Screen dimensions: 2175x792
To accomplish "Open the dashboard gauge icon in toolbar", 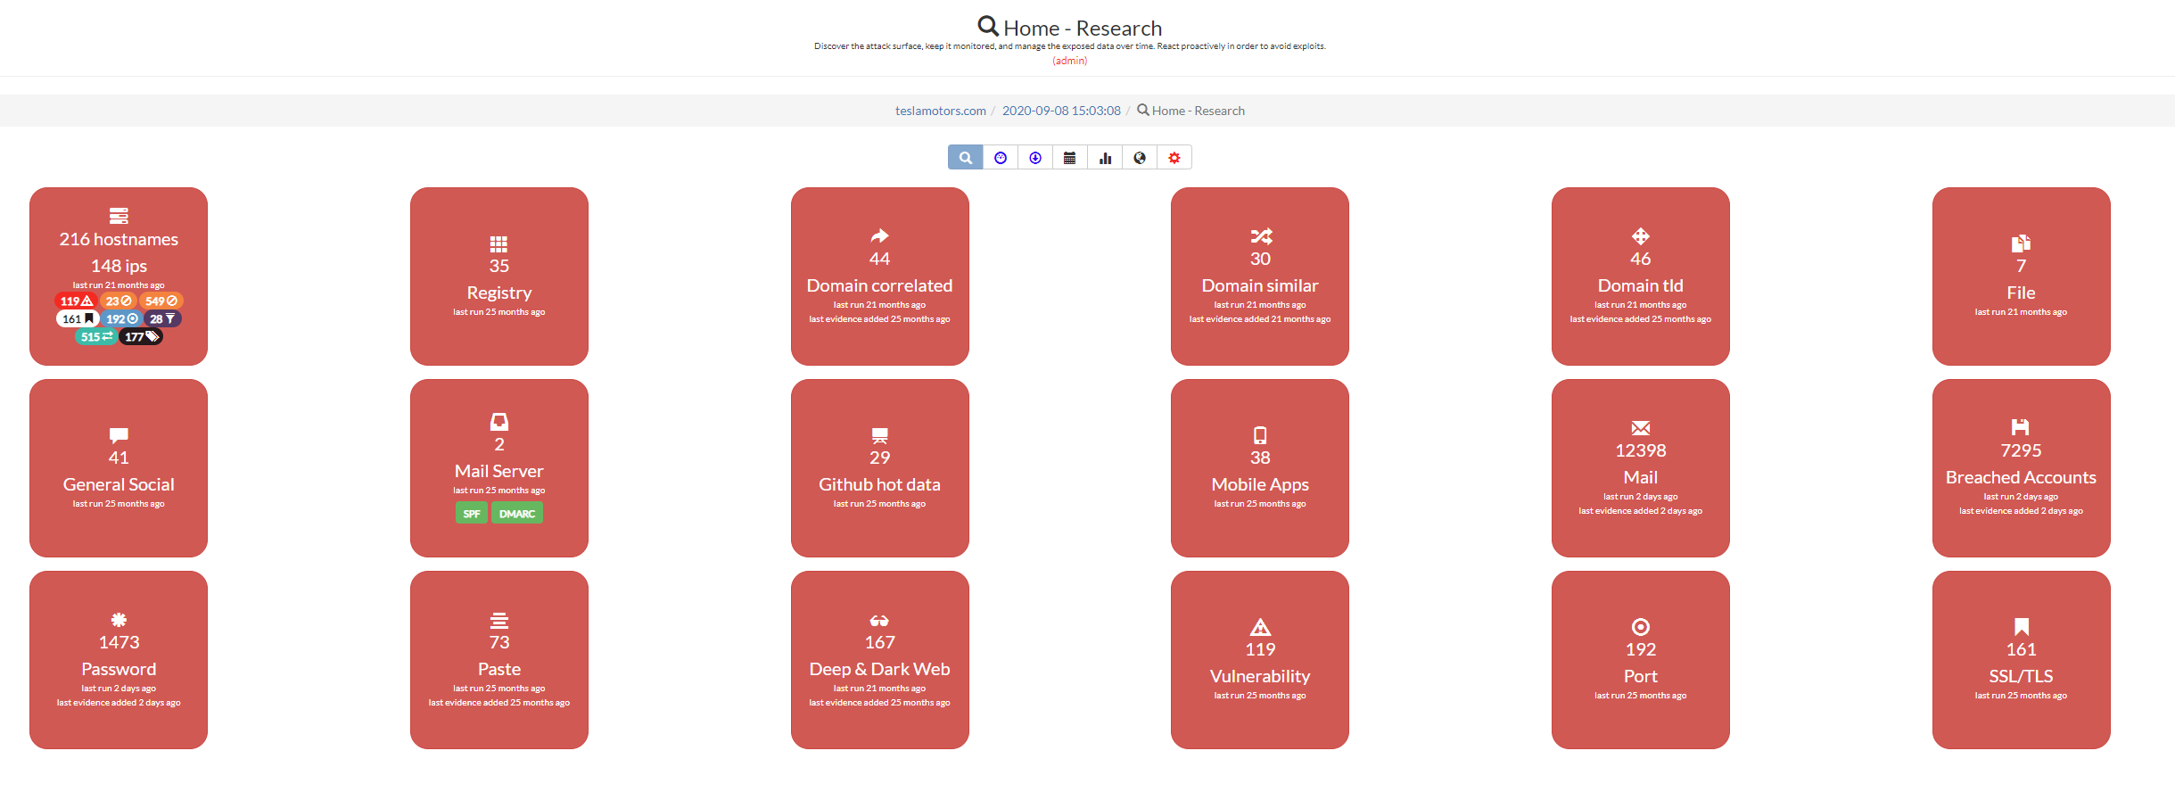I will (x=1001, y=158).
